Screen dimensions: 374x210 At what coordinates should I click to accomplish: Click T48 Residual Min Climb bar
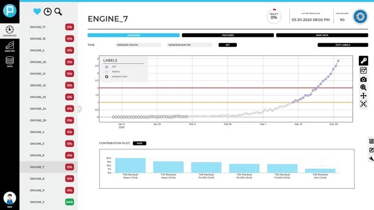(x=320, y=171)
